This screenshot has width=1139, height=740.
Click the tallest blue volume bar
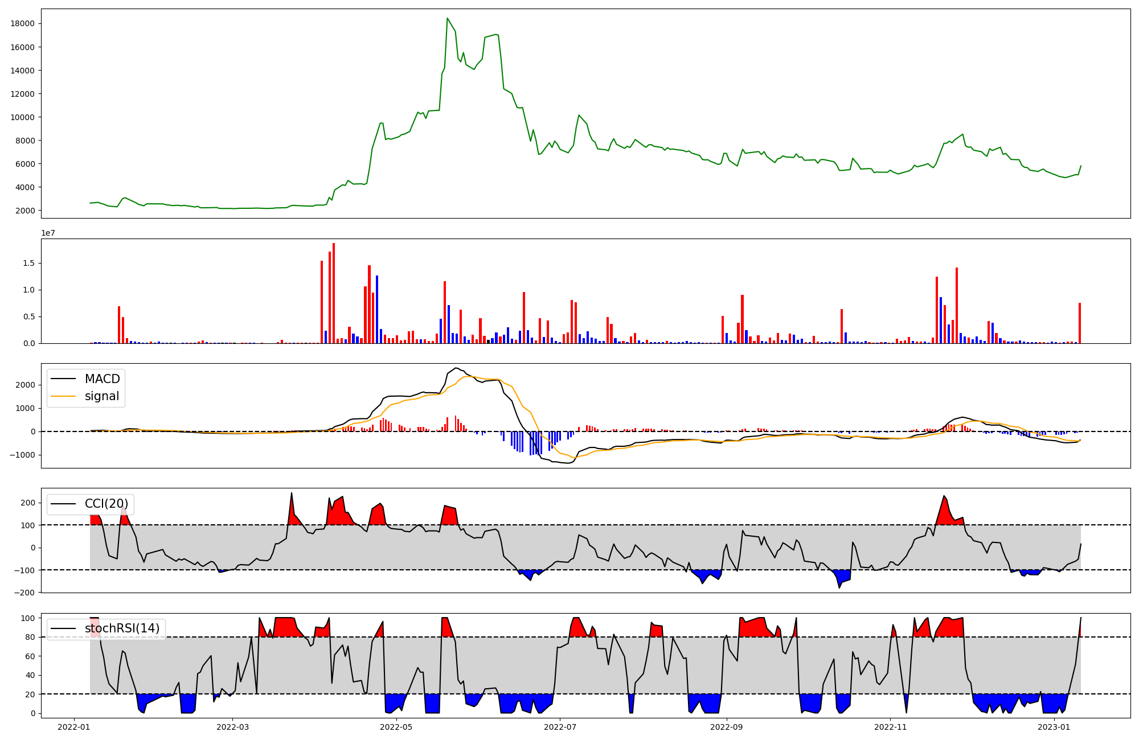point(377,309)
